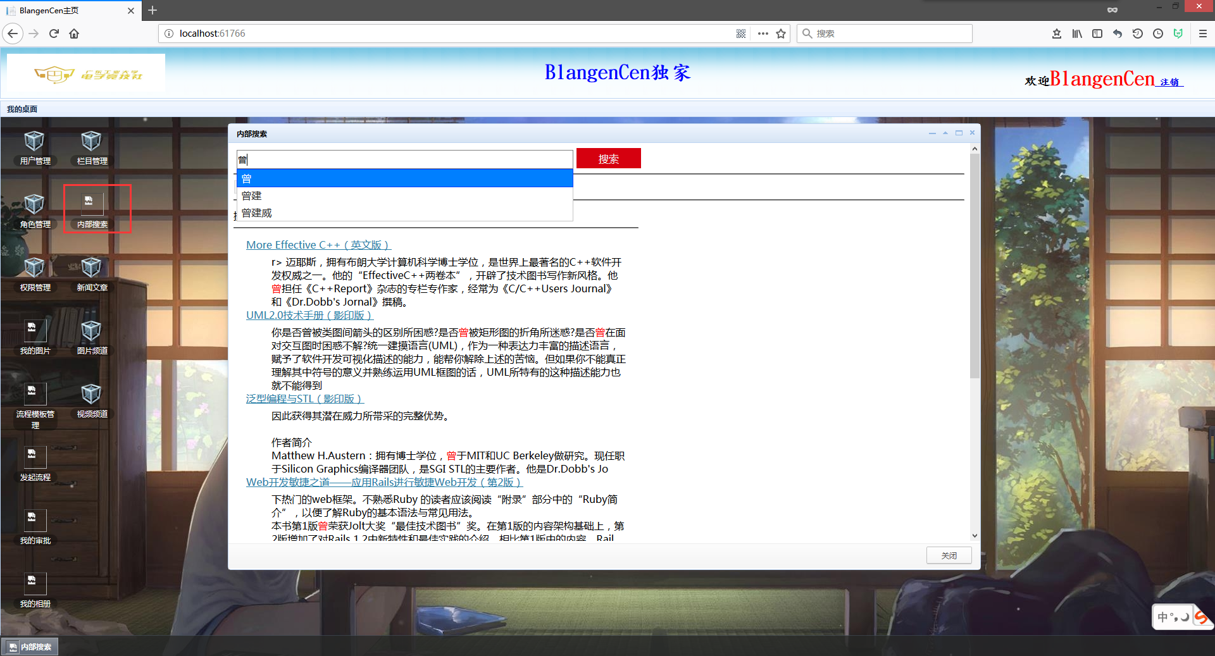This screenshot has height=656, width=1215.
Task: Open the 栏目管理 desktop icon
Action: (92, 147)
